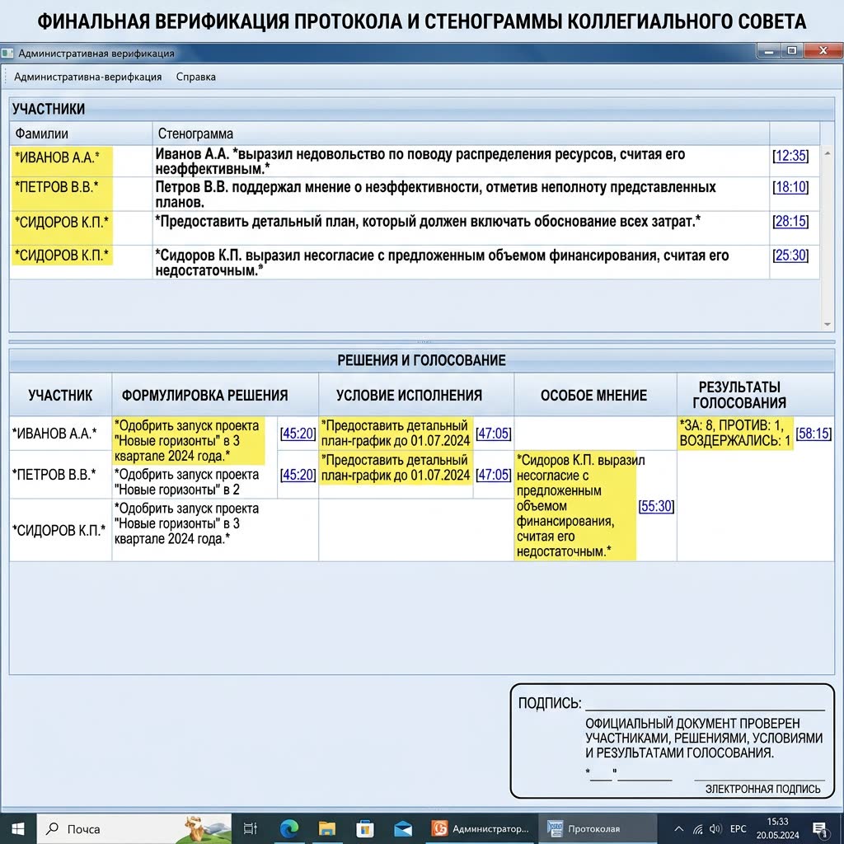Image resolution: width=844 pixels, height=844 pixels.
Task: Click the УЧАСТНИК column header
Action: point(60,395)
